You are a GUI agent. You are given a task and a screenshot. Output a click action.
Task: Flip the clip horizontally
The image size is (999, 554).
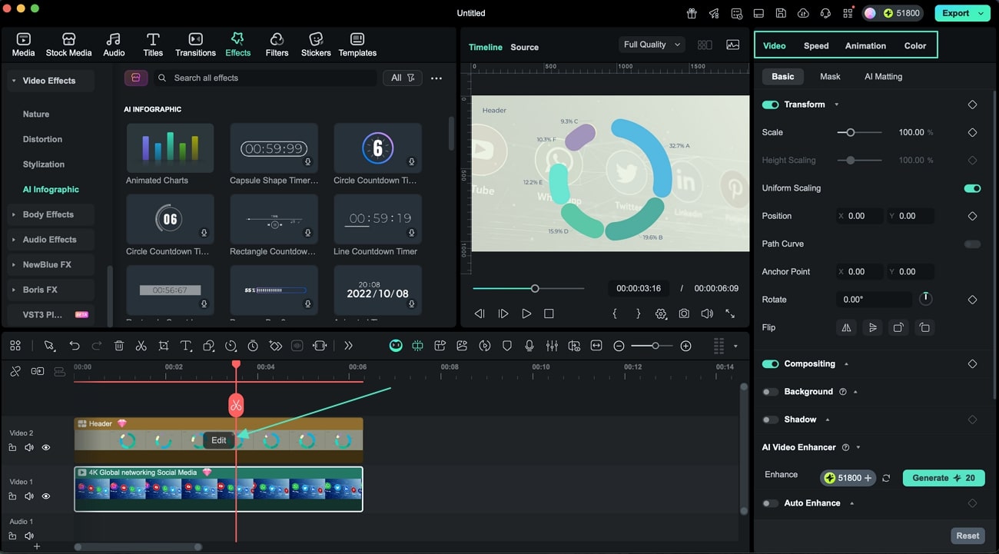[846, 327]
